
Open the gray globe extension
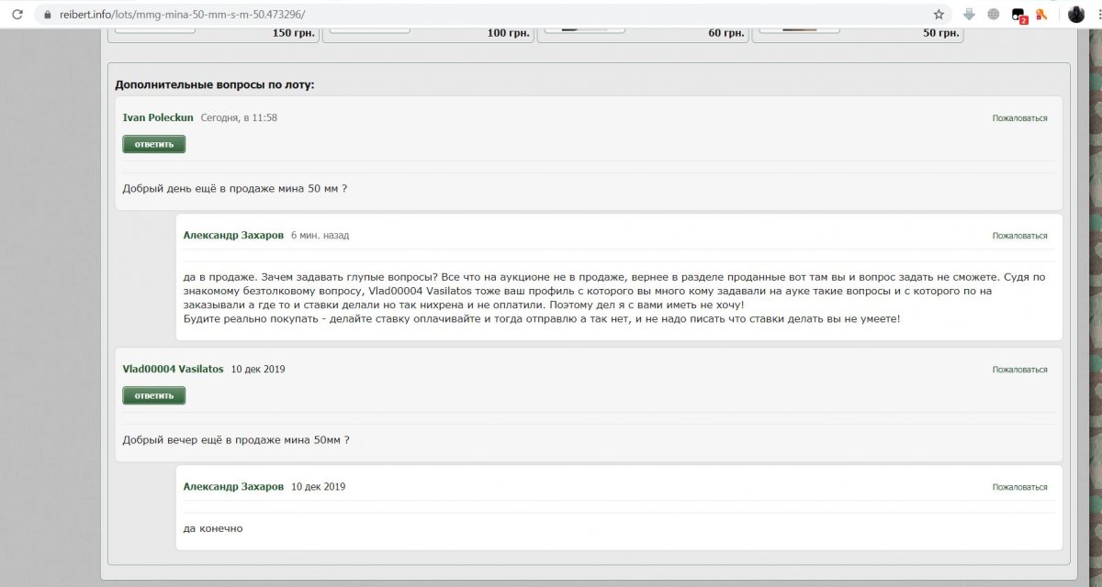[x=994, y=15]
